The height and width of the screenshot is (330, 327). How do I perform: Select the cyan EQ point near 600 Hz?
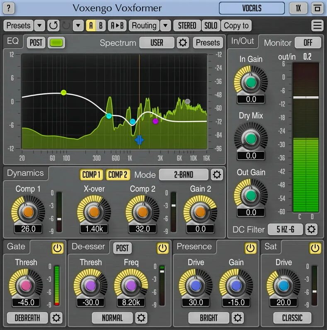pyautogui.click(x=109, y=116)
